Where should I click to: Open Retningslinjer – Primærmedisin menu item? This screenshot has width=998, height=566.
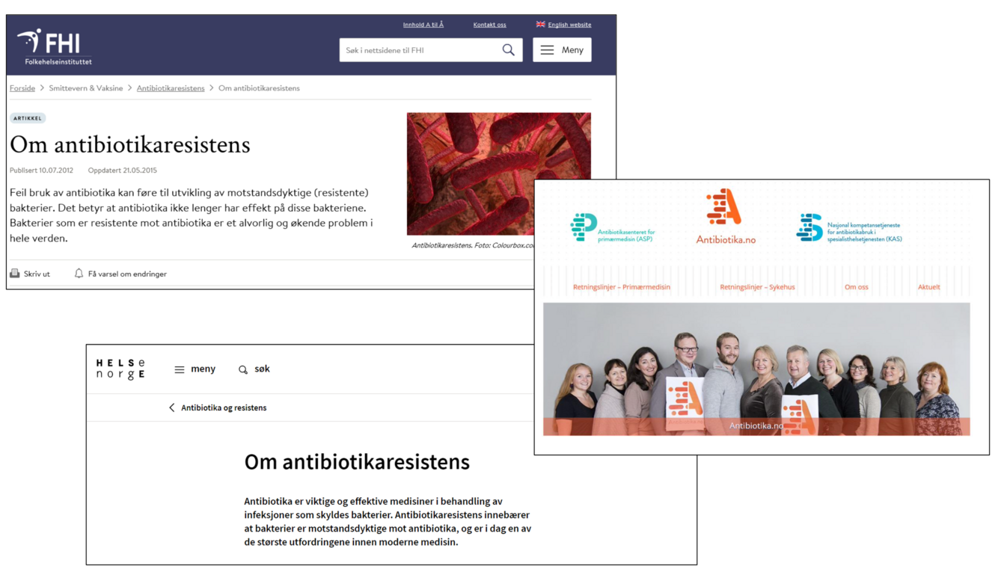coord(622,287)
